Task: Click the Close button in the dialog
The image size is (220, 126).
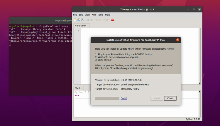Action: tap(170, 98)
